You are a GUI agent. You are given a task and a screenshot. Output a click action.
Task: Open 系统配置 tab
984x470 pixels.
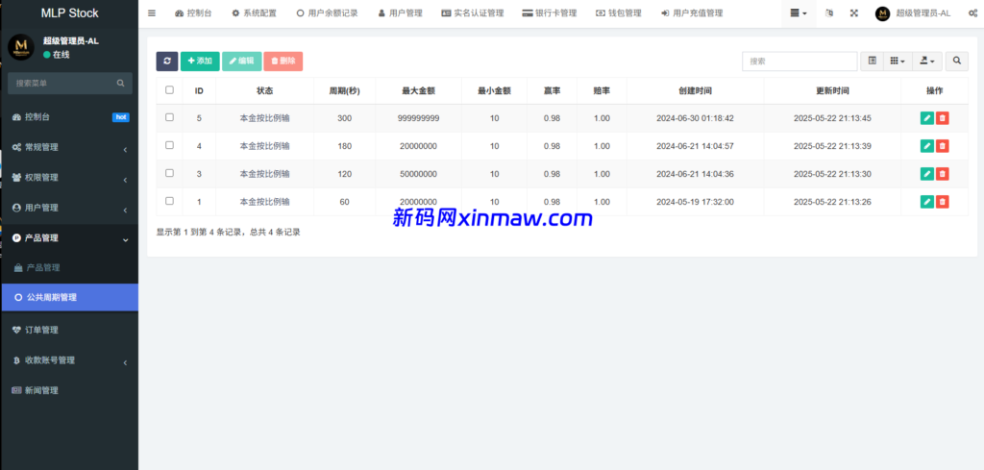[254, 13]
